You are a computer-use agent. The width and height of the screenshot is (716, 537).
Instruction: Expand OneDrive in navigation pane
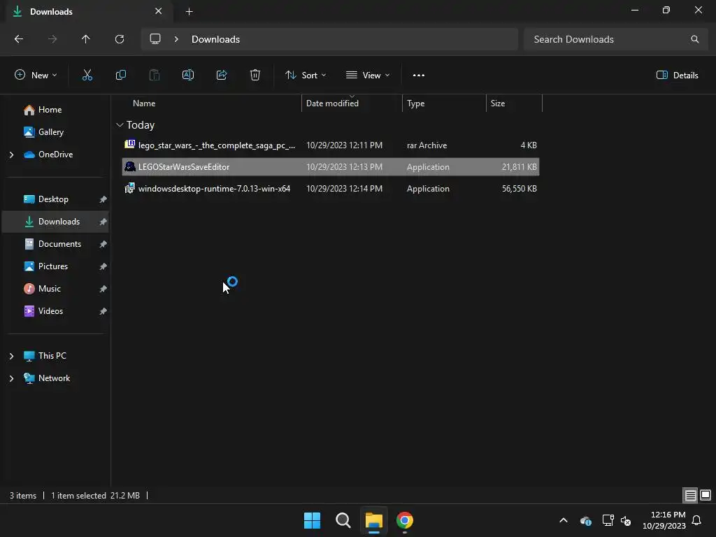click(x=11, y=155)
